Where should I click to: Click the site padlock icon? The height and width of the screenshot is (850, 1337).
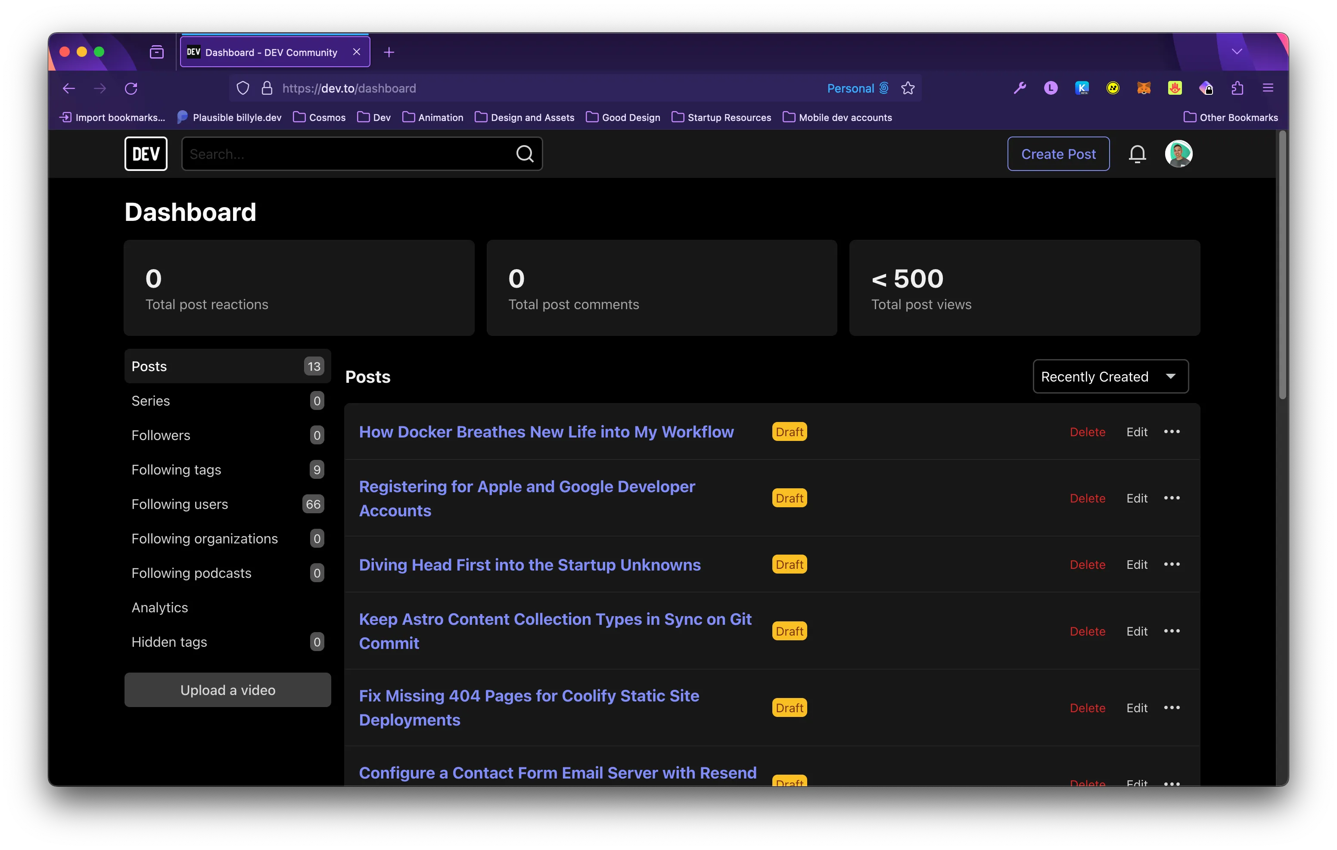tap(267, 88)
